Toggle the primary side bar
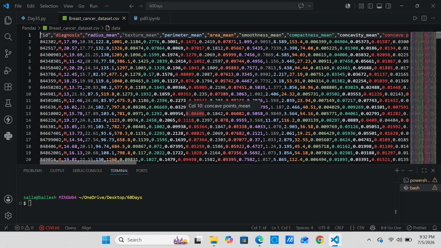 (370, 6)
